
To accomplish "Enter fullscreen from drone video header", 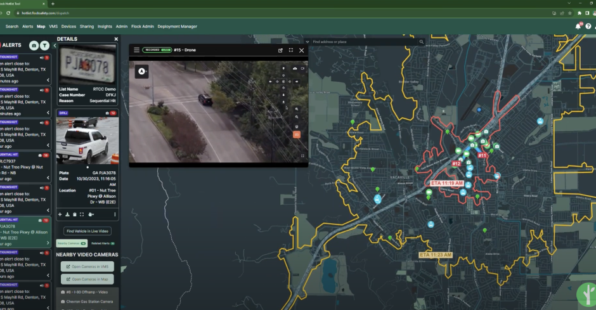I will pyautogui.click(x=291, y=50).
